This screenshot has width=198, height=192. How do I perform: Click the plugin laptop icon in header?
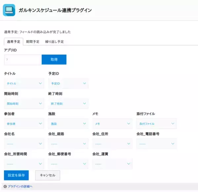pyautogui.click(x=9, y=10)
